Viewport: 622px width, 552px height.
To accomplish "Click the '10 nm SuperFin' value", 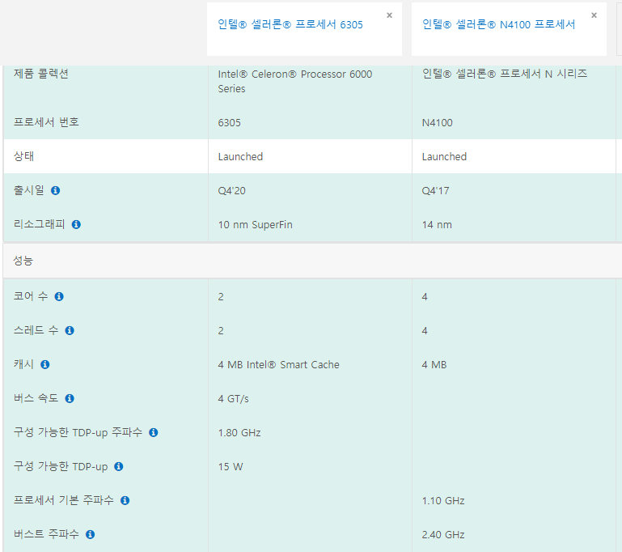I will pyautogui.click(x=255, y=225).
